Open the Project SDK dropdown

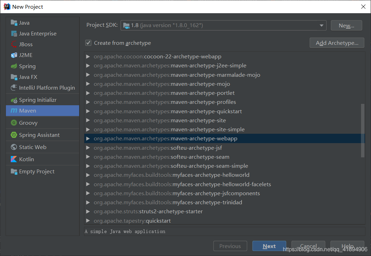pyautogui.click(x=321, y=25)
